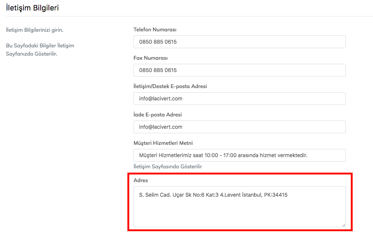Focus the İade E-posta Adresi input box
The width and height of the screenshot is (373, 234).
(239, 127)
